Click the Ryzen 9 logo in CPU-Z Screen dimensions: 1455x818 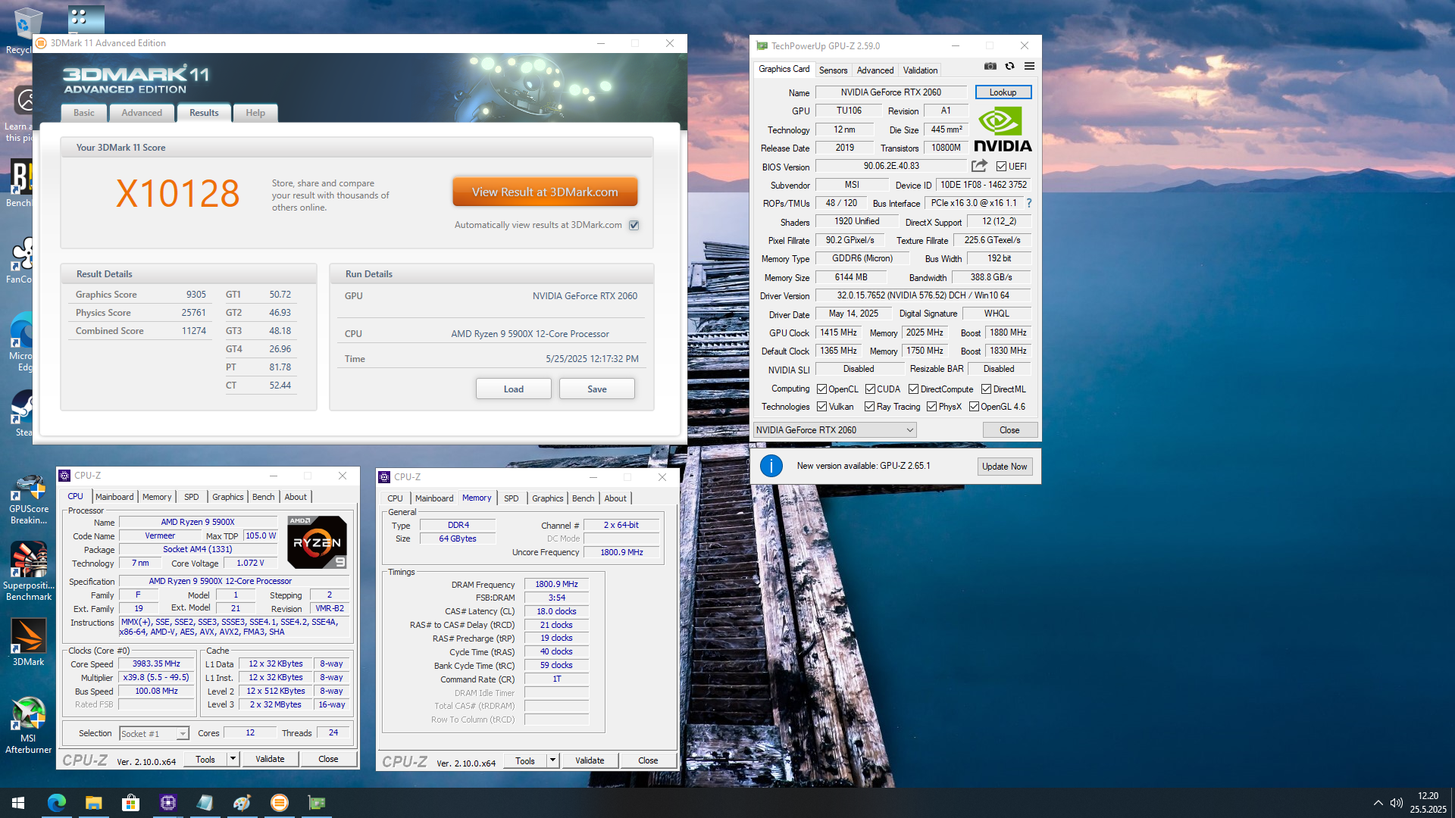point(317,542)
